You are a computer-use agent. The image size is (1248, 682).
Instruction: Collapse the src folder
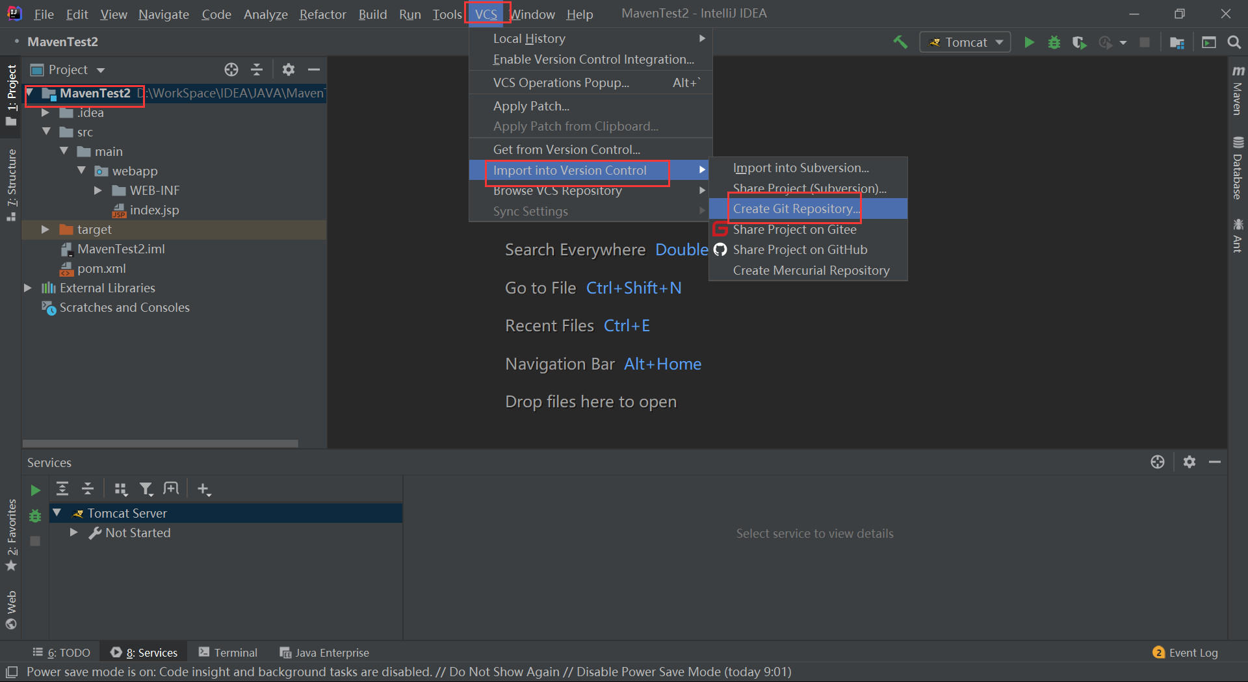[x=46, y=132]
